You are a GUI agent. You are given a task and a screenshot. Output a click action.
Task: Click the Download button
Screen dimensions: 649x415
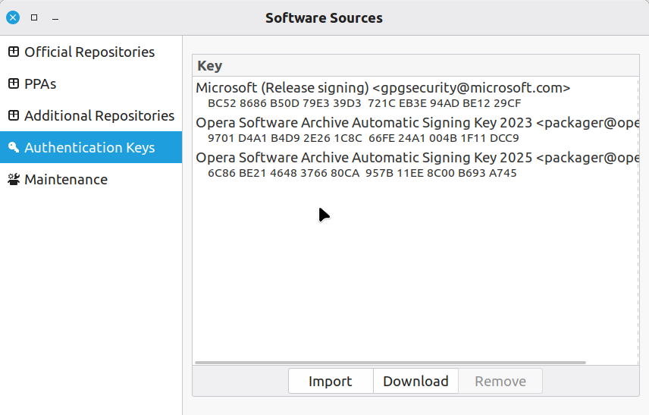coord(415,381)
